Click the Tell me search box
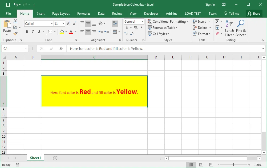 tap(232, 14)
